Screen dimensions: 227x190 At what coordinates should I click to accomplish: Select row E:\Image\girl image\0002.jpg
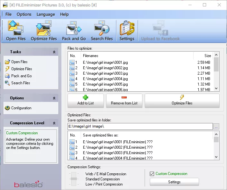click(x=140, y=68)
